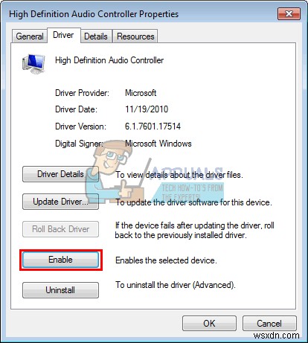Click the audio controller device icon
The height and width of the screenshot is (343, 308).
point(33,64)
